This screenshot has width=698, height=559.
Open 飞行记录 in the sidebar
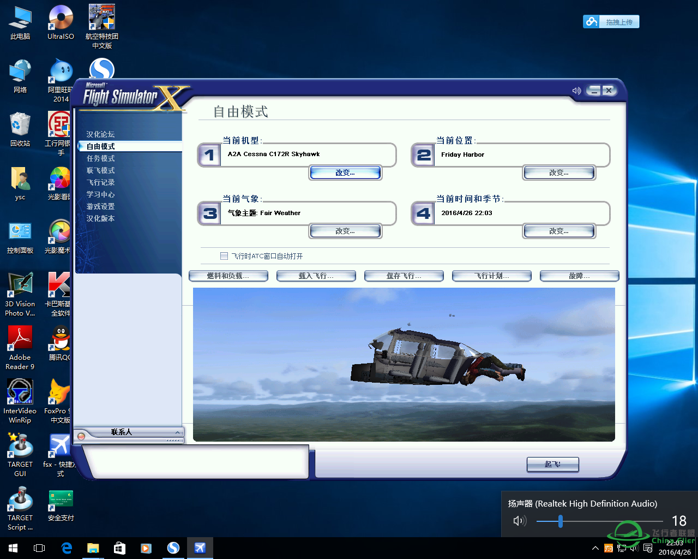101,182
